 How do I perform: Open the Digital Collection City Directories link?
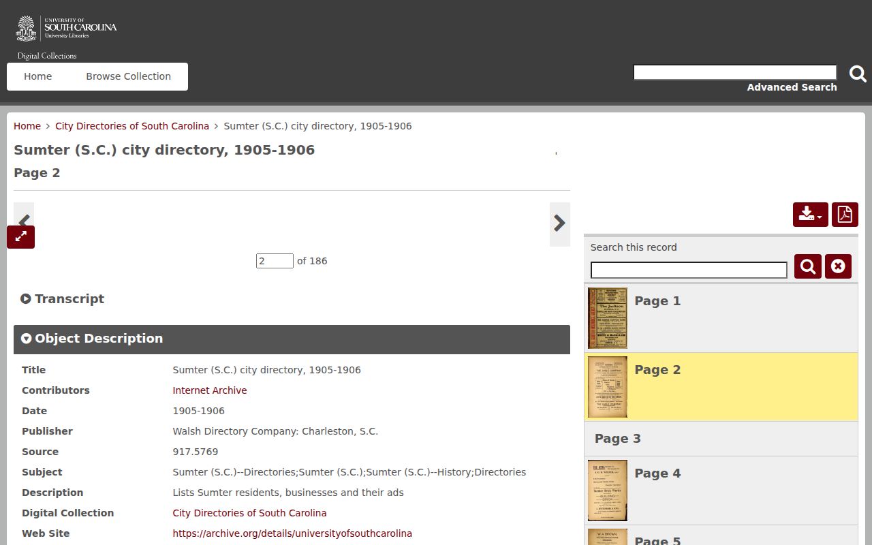249,513
